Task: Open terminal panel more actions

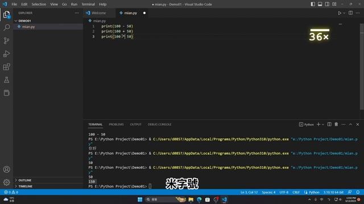Action: 344,125
